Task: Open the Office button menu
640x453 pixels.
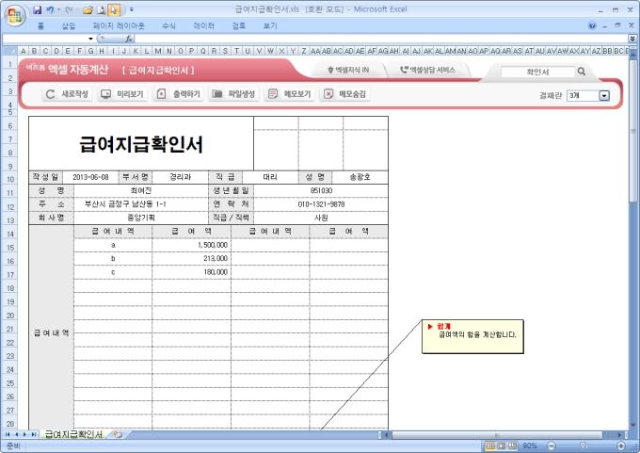Action: point(15,15)
